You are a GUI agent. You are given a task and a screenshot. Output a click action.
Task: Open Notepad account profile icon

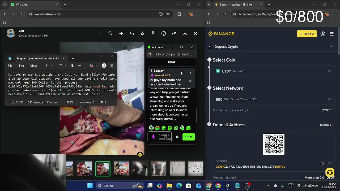pyautogui.click(x=104, y=65)
